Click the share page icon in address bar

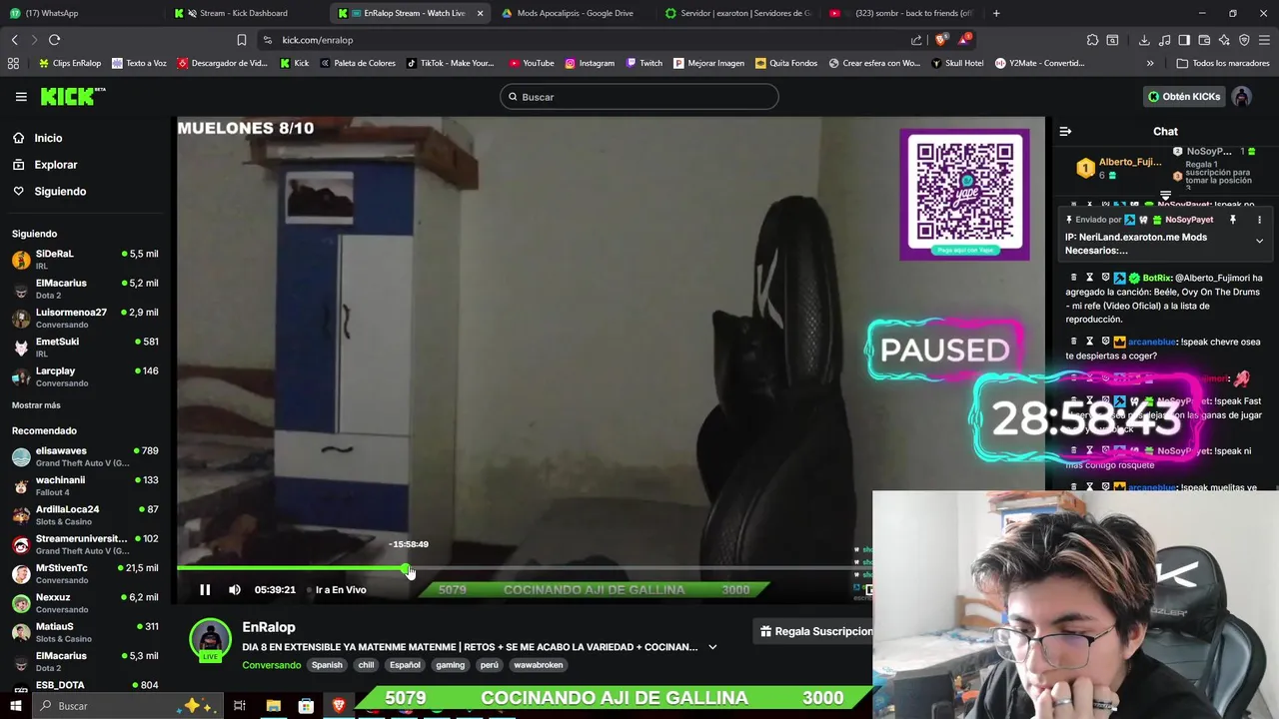point(916,40)
